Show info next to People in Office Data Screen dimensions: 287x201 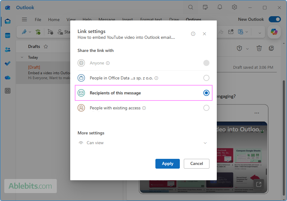[156, 78]
